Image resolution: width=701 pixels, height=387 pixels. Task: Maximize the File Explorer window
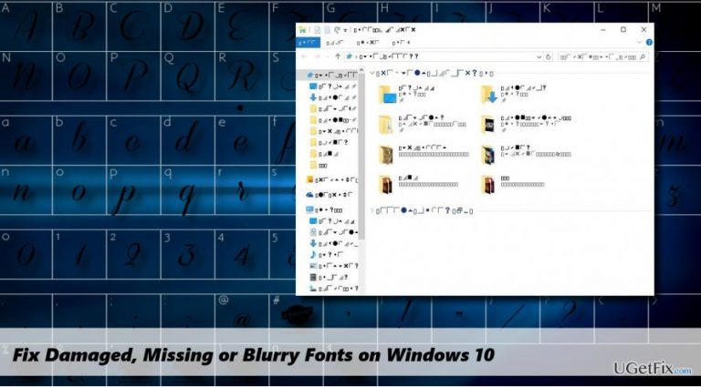click(623, 30)
